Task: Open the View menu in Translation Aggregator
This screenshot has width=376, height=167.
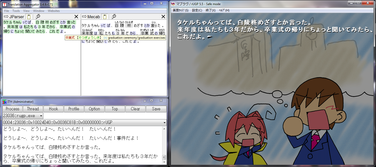Action: tap(27, 11)
